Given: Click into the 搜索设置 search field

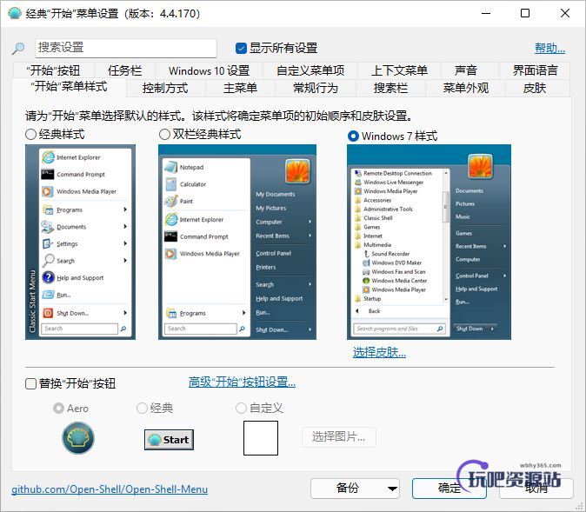Looking at the screenshot, I should pyautogui.click(x=126, y=48).
